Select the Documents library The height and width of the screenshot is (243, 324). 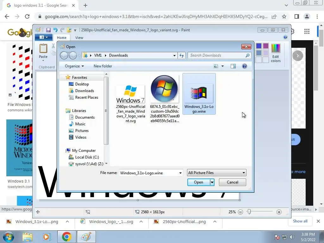click(85, 117)
